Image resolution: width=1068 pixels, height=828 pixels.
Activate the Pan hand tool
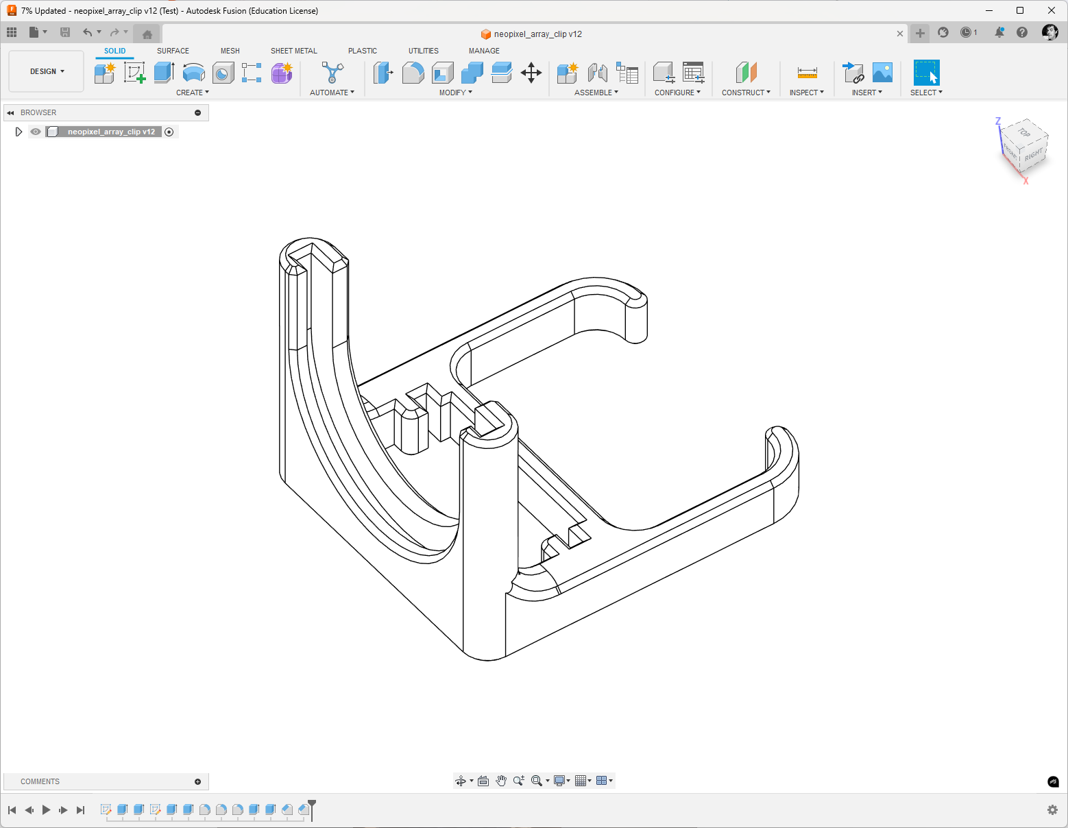click(501, 781)
